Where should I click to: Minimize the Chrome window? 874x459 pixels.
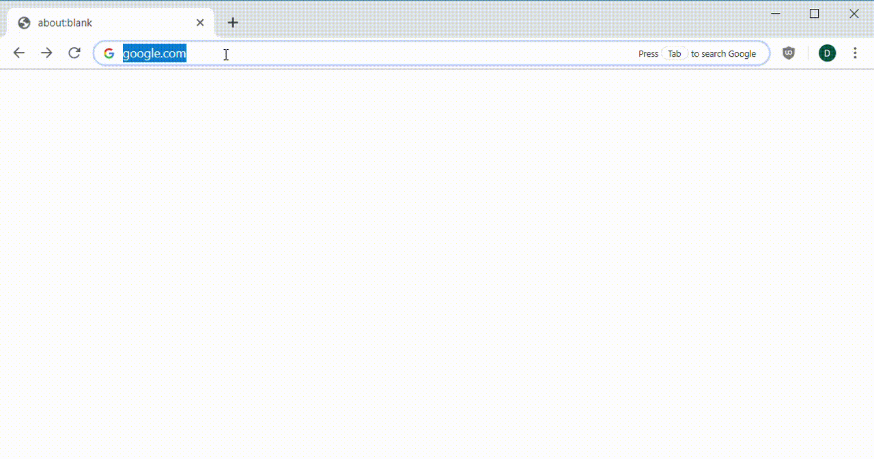[775, 14]
